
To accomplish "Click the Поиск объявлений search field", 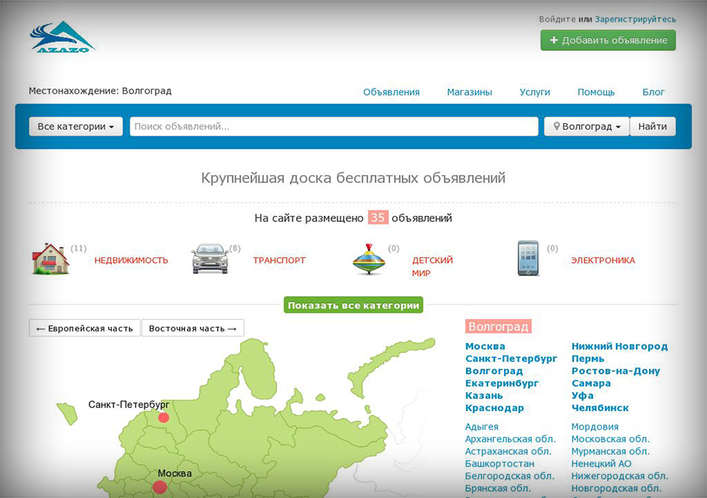I will click(x=334, y=126).
